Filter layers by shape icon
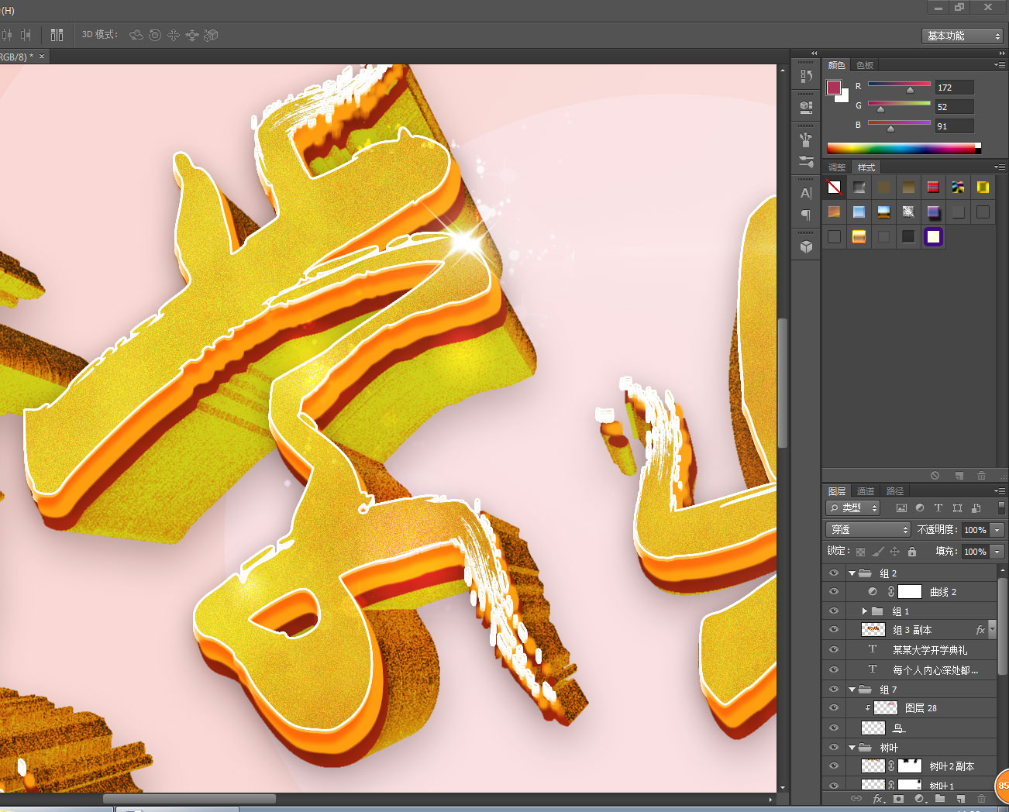This screenshot has height=812, width=1009. click(x=957, y=508)
